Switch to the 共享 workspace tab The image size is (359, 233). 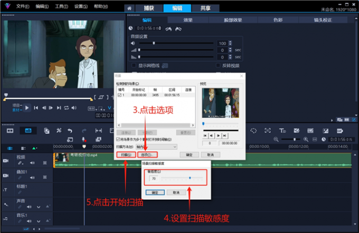[x=205, y=8]
